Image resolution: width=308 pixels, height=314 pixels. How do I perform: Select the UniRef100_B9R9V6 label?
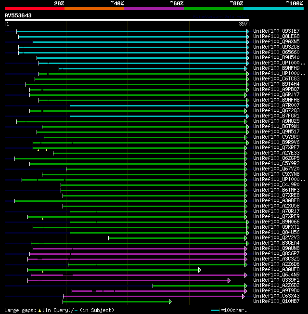point(276,143)
